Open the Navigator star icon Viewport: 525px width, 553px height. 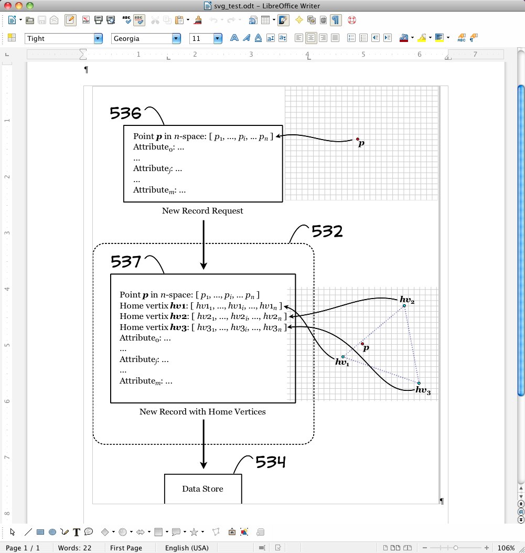click(299, 20)
